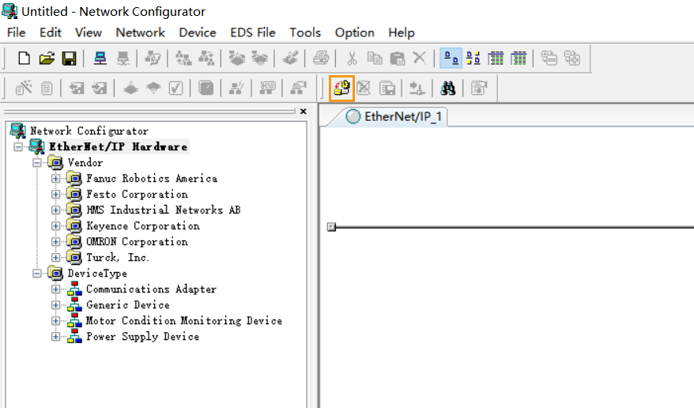694x408 pixels.
Task: Collapse the DeviceType tree branch
Action: coord(37,274)
